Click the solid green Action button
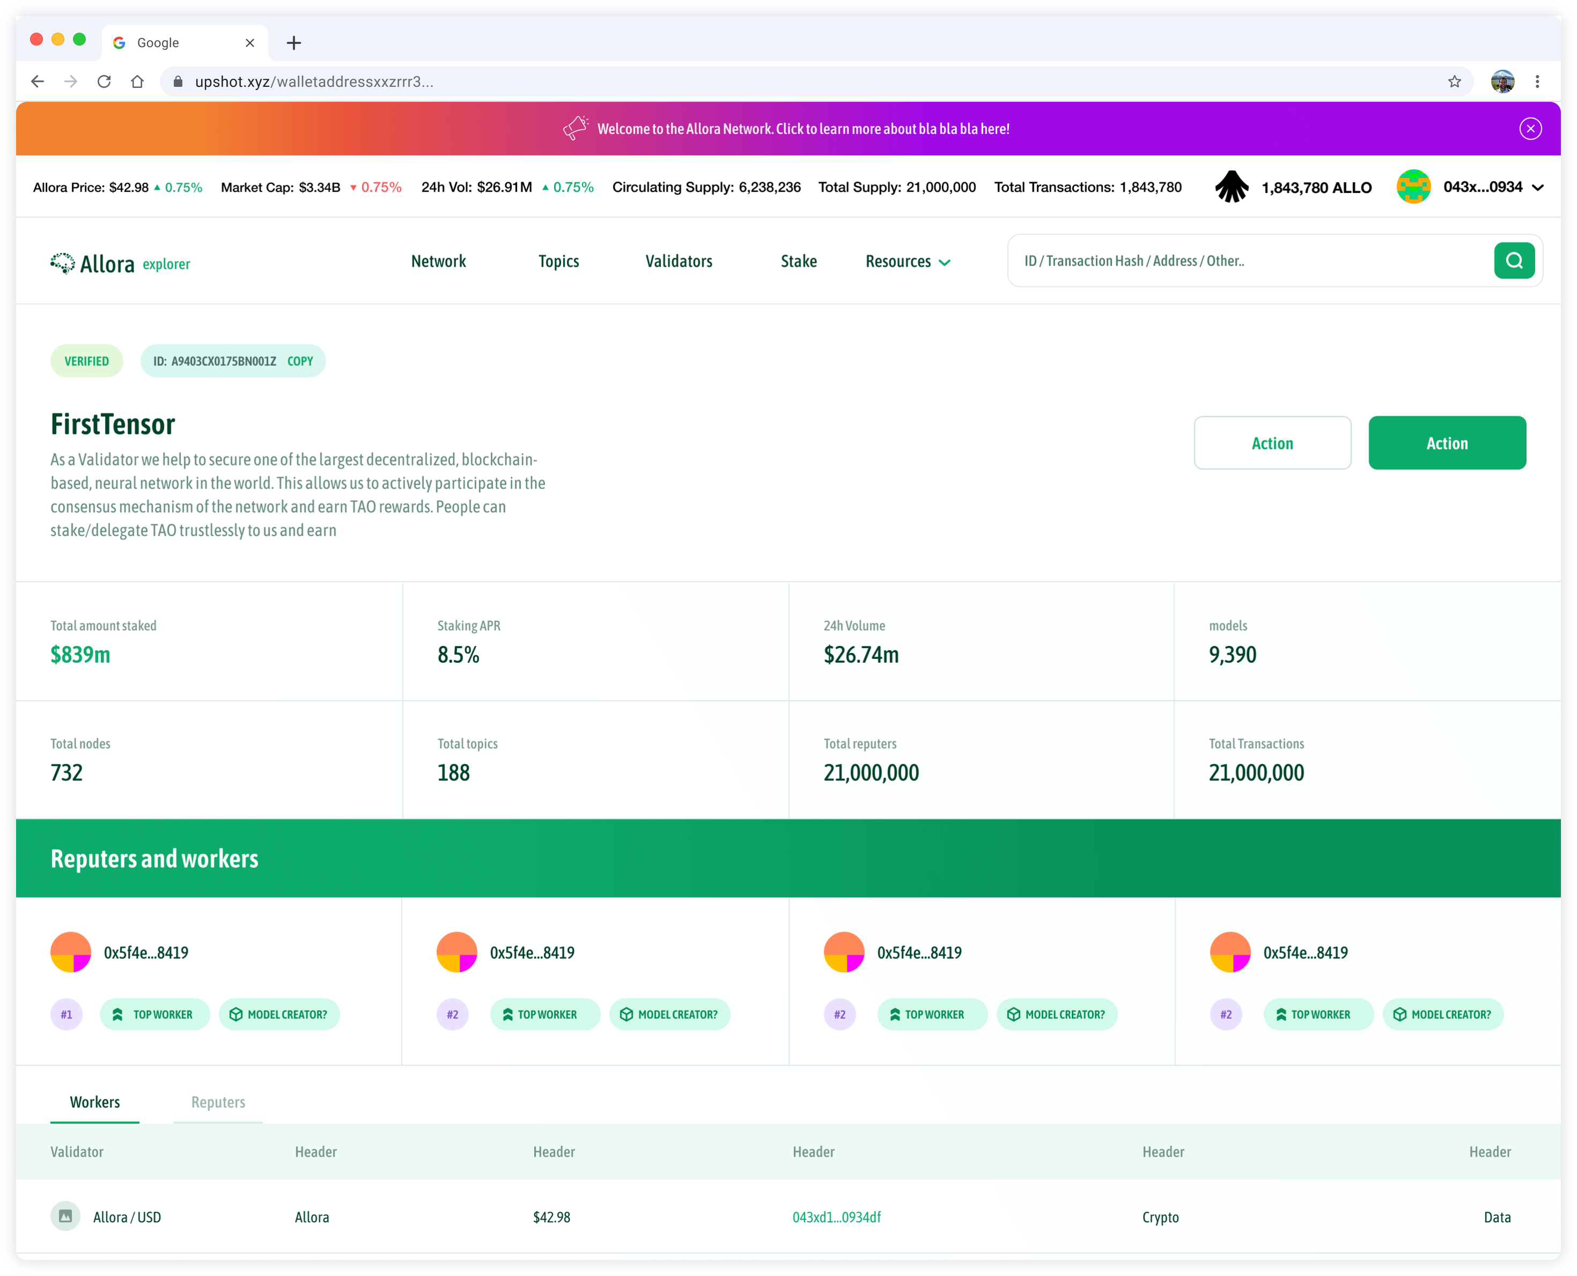The image size is (1577, 1276). click(x=1447, y=442)
